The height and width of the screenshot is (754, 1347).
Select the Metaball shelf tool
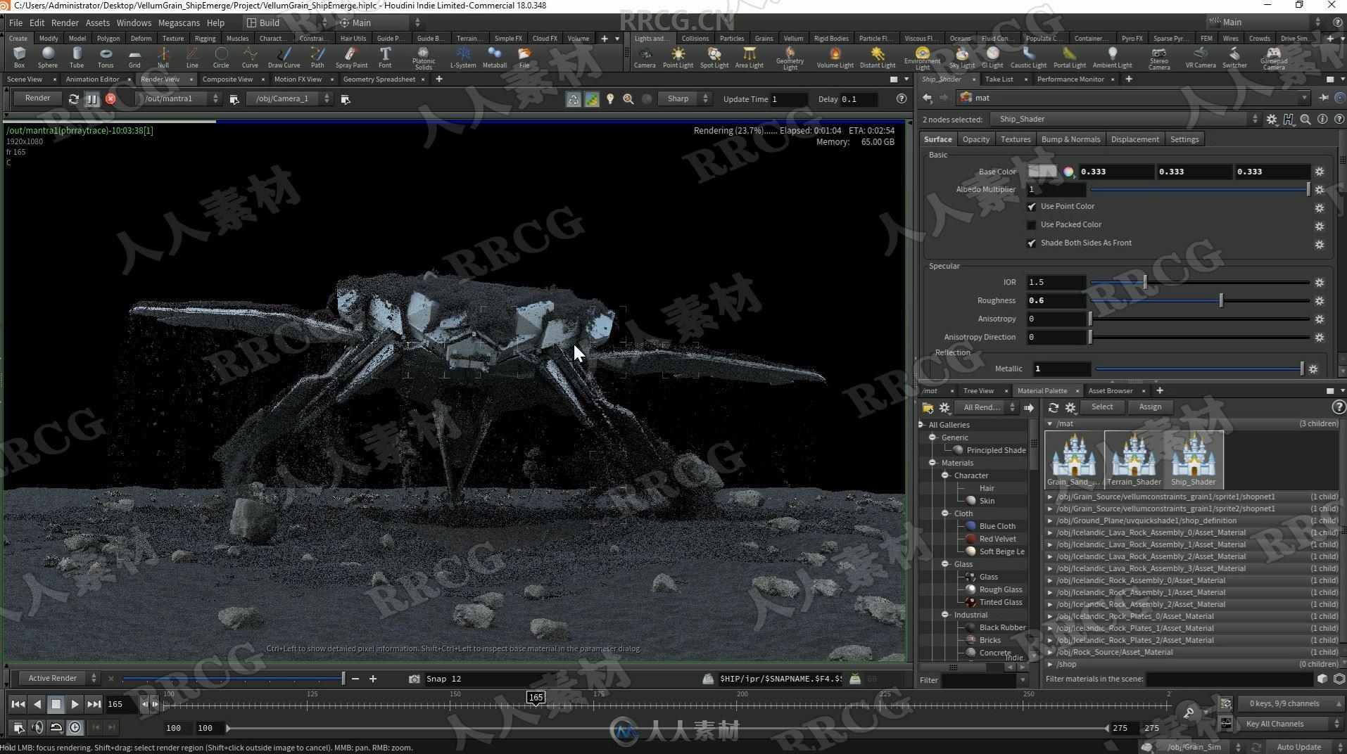coord(495,57)
